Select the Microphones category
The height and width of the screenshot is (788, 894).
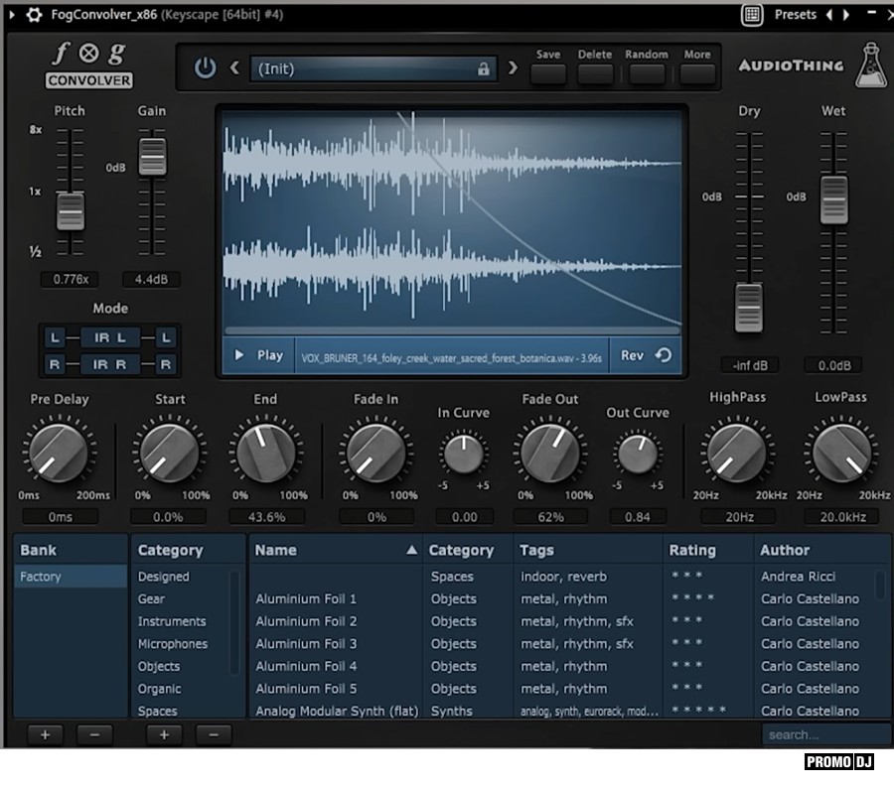tap(173, 644)
